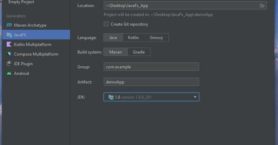The image size is (278, 145).
Task: Choose Compose Multiplatform generator
Action: point(36,54)
